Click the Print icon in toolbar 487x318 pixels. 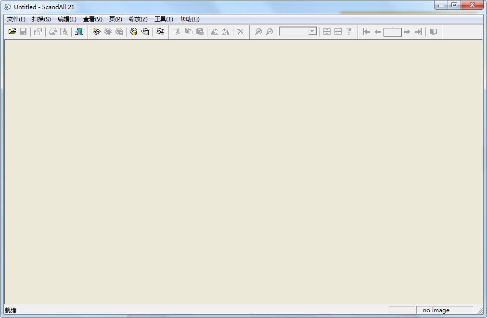pos(53,32)
